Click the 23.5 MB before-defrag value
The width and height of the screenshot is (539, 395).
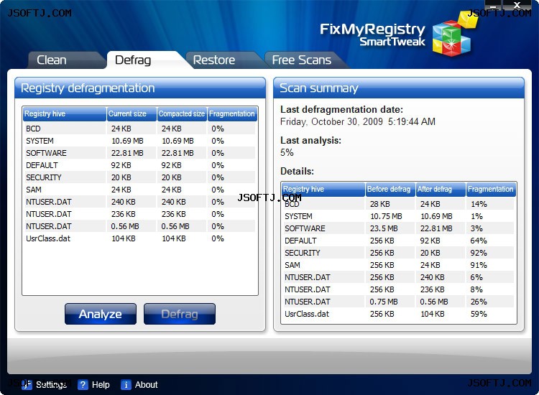point(384,228)
